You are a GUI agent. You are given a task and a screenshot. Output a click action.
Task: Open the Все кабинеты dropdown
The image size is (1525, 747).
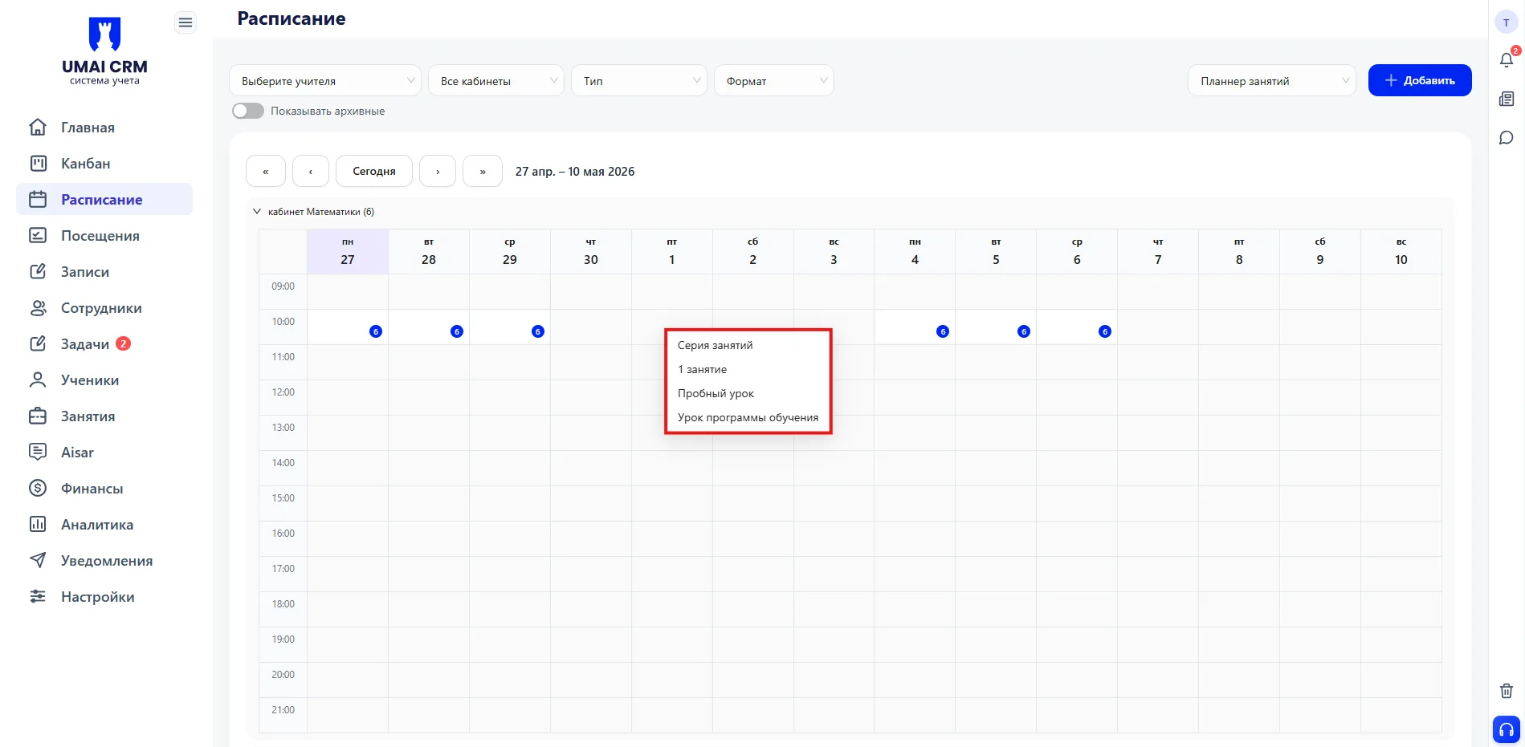496,80
